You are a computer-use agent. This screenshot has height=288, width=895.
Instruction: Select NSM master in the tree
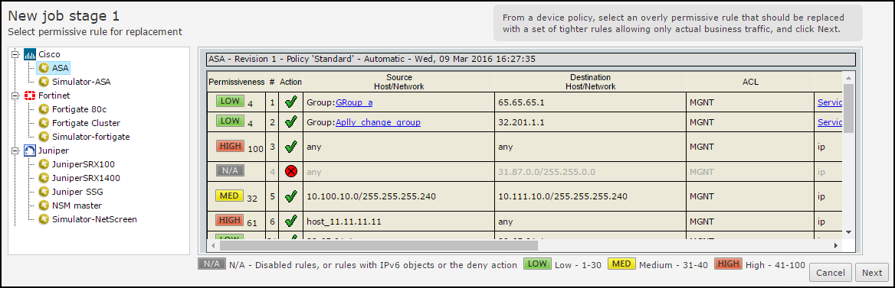tap(77, 205)
